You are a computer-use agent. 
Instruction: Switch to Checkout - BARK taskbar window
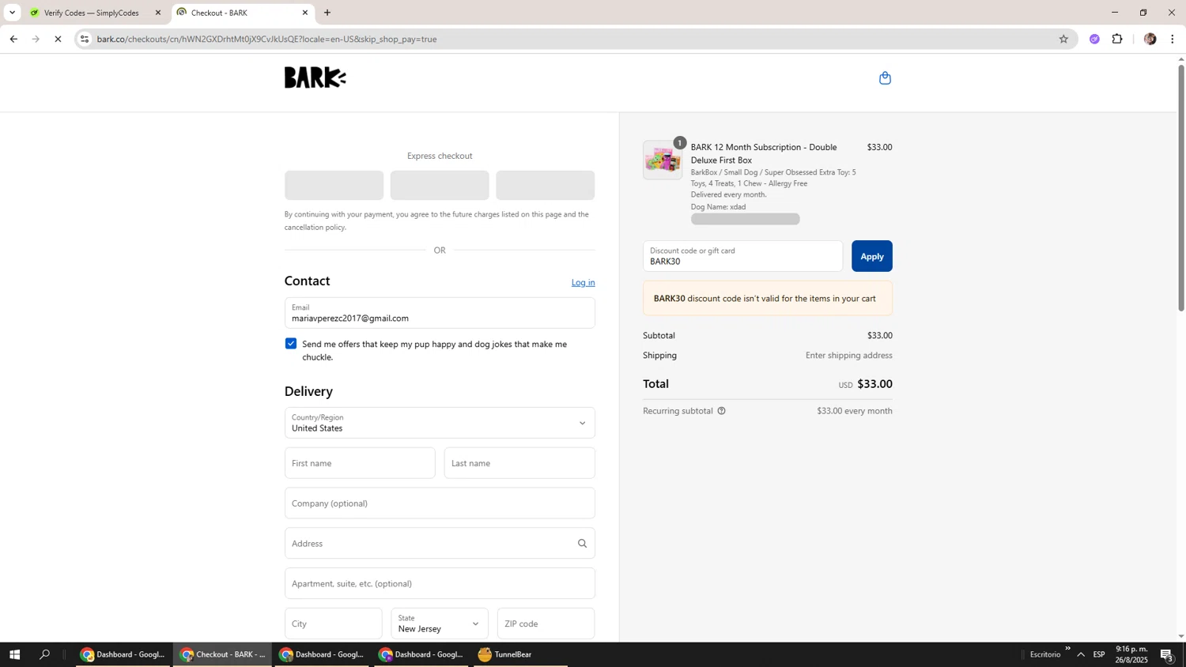pyautogui.click(x=222, y=654)
